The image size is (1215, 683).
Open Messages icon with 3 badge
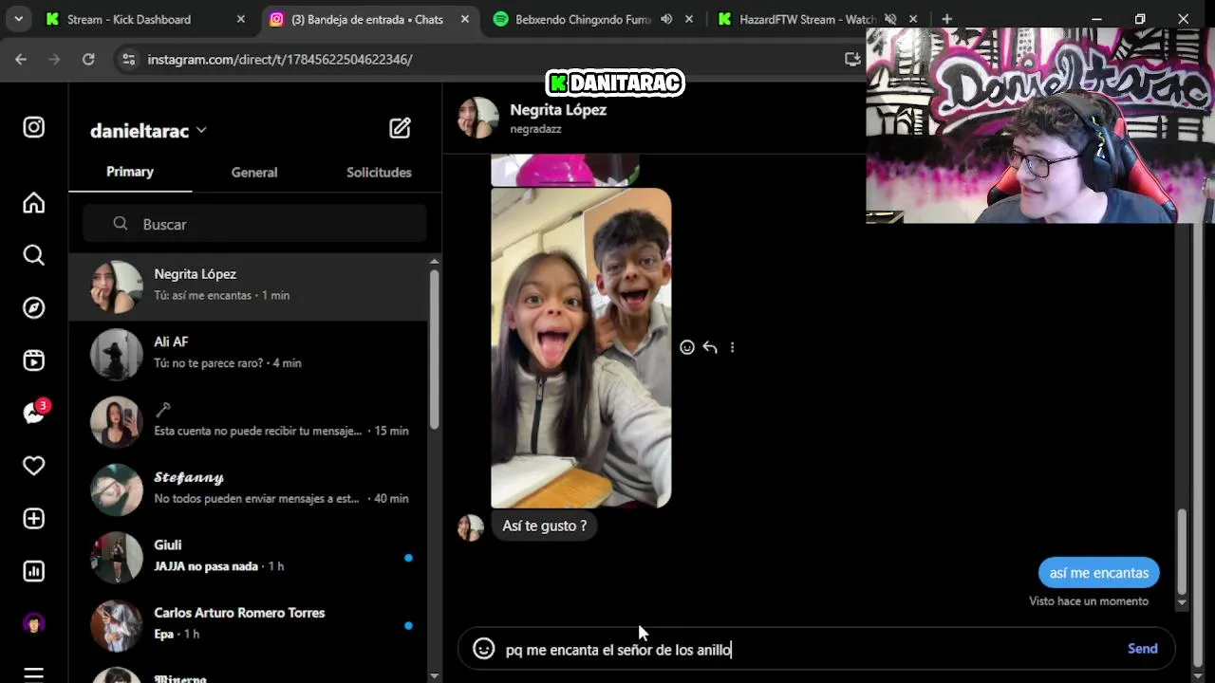pyautogui.click(x=35, y=413)
